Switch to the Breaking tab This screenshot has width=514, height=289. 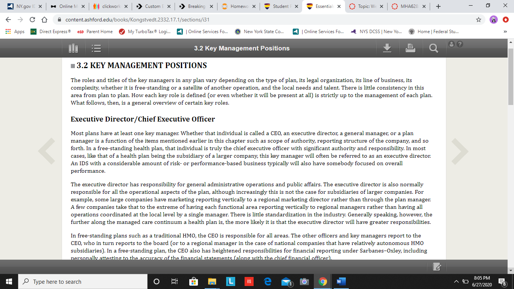pyautogui.click(x=195, y=6)
